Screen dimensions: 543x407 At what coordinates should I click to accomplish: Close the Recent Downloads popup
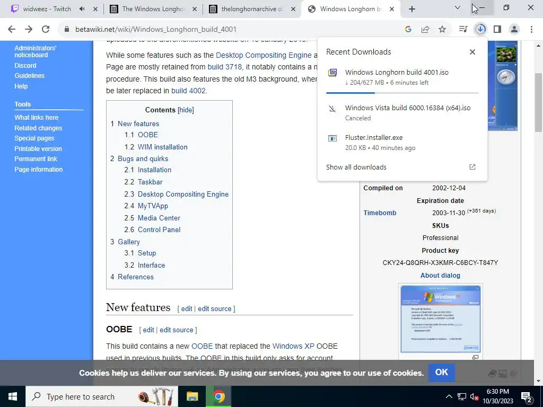472,52
